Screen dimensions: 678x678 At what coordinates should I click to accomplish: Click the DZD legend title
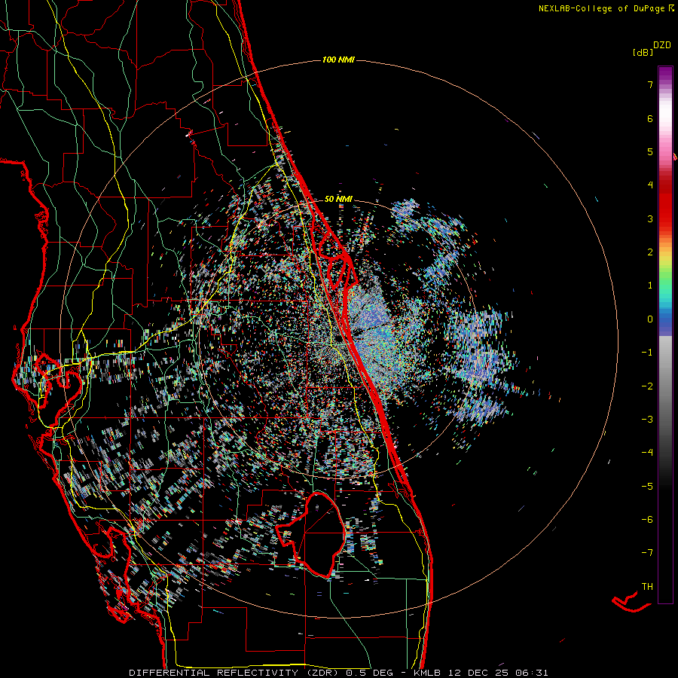[662, 45]
